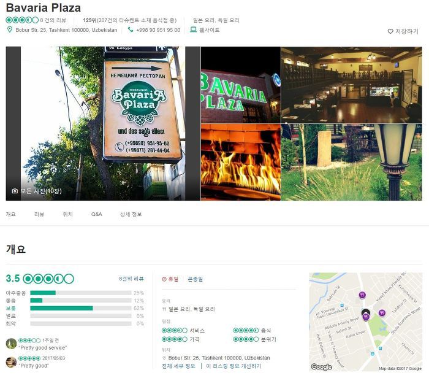Screen dimensions: 429x378
Task: Click the phone icon next to +998 90 951 95 00
Action: click(x=131, y=29)
